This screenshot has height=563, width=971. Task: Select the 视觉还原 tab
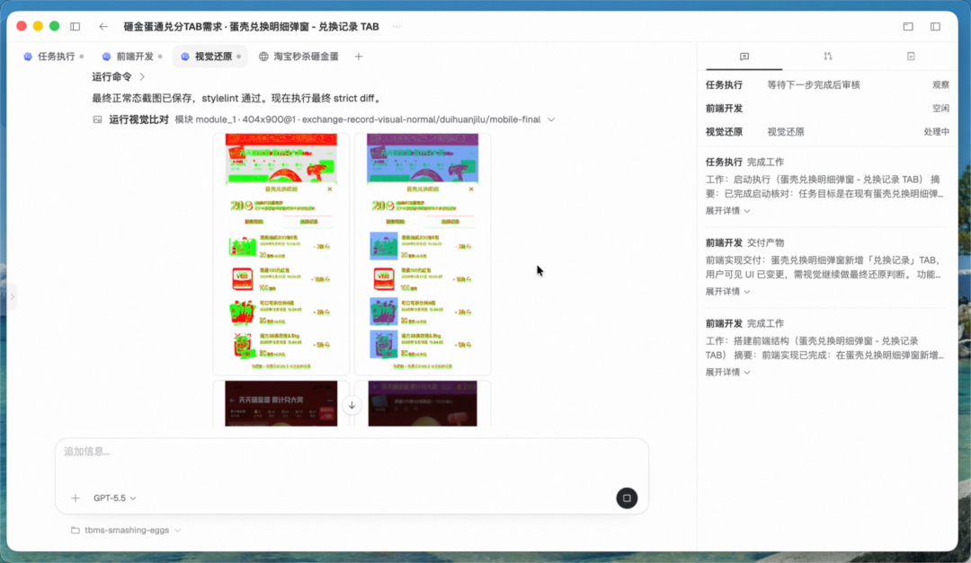click(x=210, y=57)
